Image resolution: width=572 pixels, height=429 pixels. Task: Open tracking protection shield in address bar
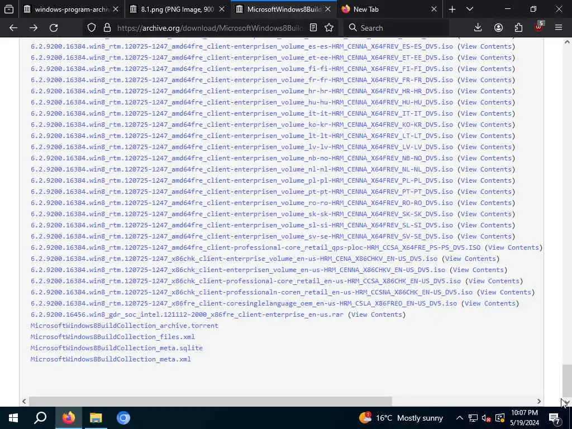click(92, 28)
